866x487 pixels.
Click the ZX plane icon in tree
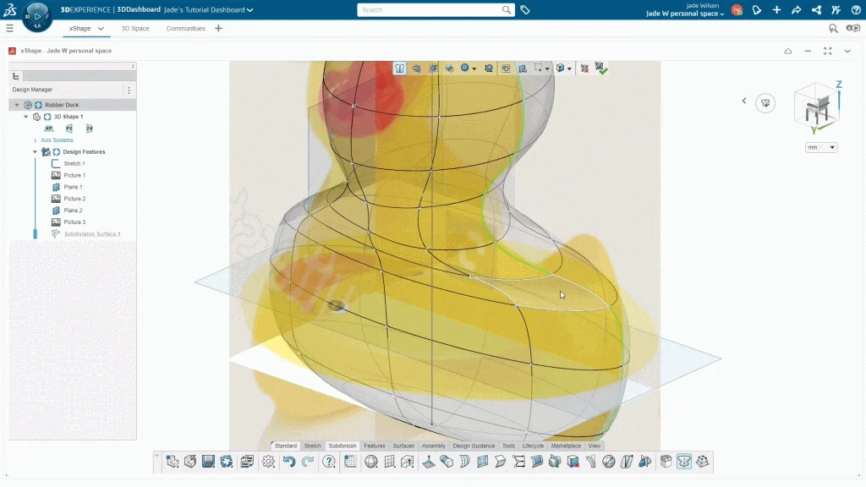tap(90, 129)
